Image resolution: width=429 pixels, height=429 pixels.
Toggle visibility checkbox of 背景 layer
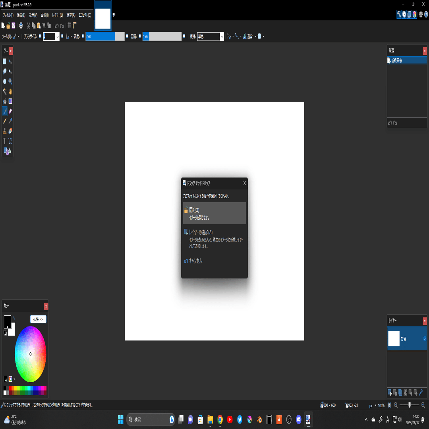(425, 339)
